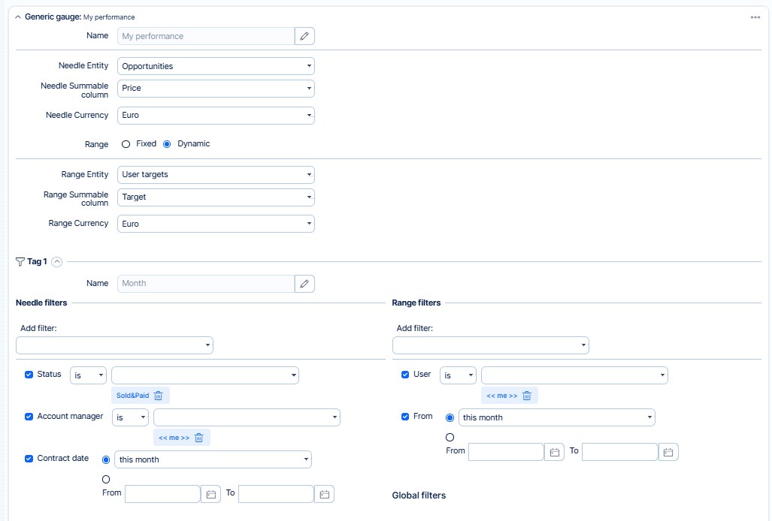Uncheck the Status filter checkbox

click(29, 375)
